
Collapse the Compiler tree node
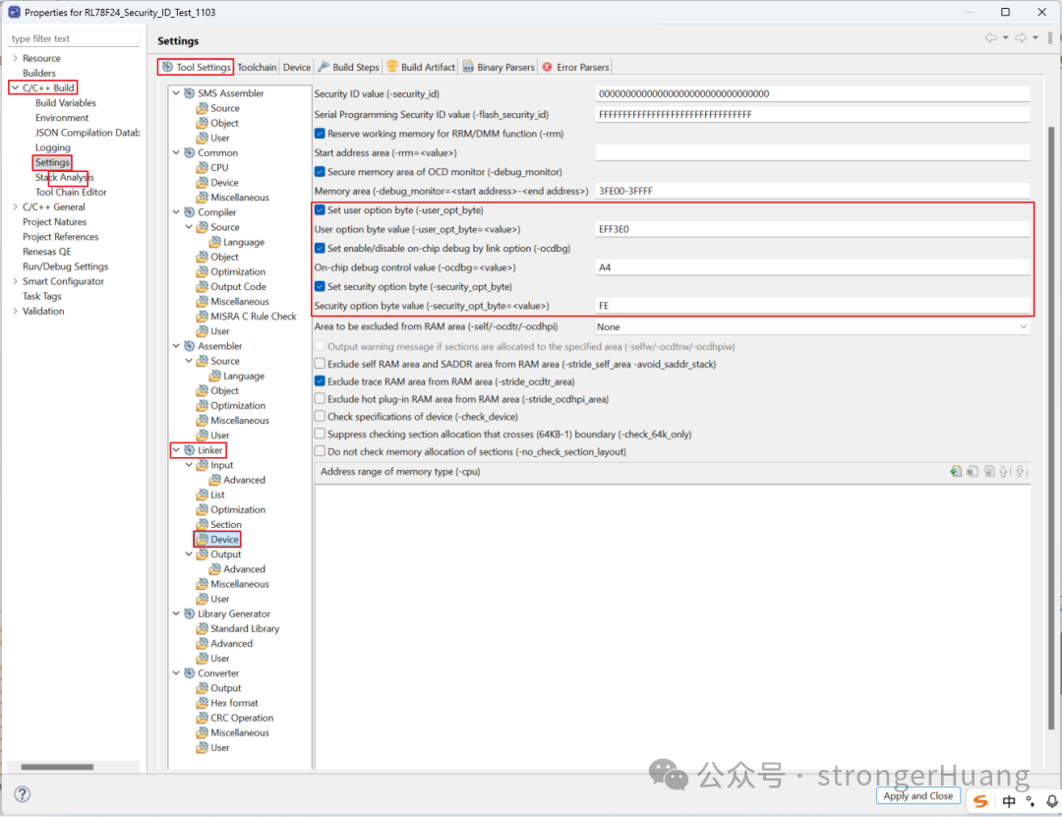[x=176, y=211]
